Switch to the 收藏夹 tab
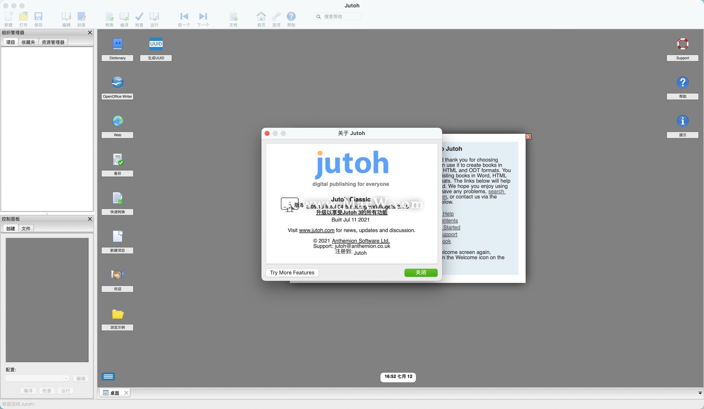 28,42
